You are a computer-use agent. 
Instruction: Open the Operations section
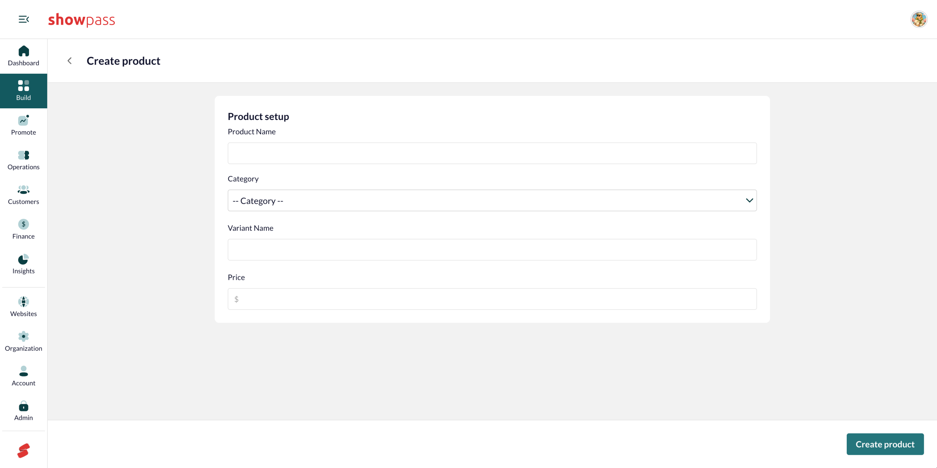[x=24, y=160]
